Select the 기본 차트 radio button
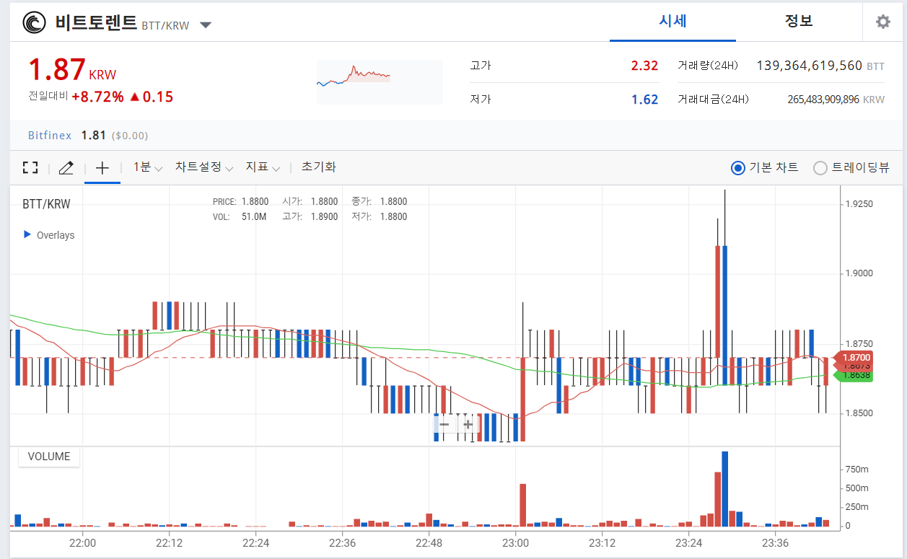 click(x=737, y=168)
